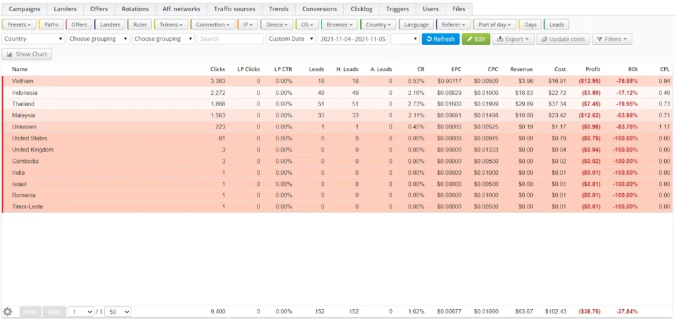Click the Leads filter button
The height and width of the screenshot is (321, 676).
557,24
